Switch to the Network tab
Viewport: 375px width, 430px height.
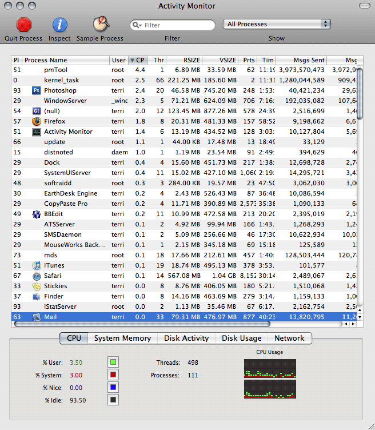click(x=290, y=338)
